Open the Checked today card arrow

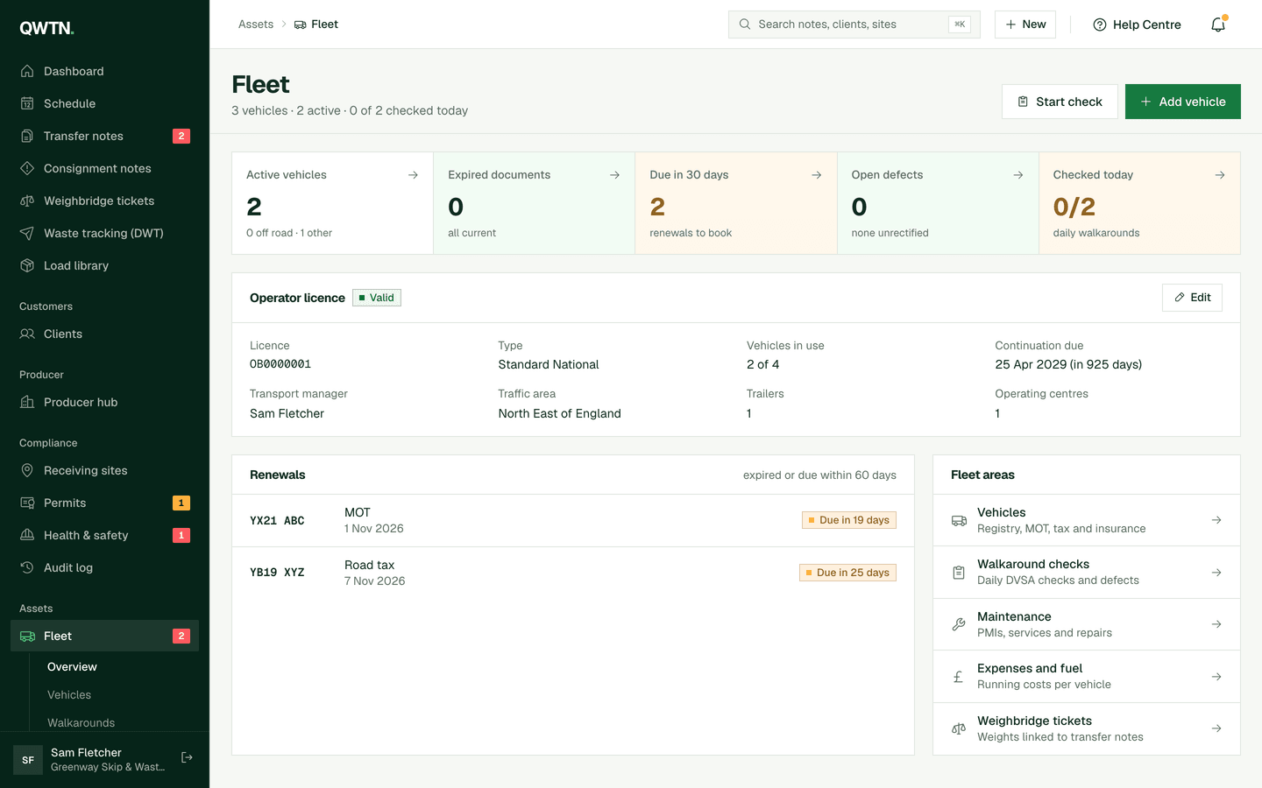[1219, 175]
